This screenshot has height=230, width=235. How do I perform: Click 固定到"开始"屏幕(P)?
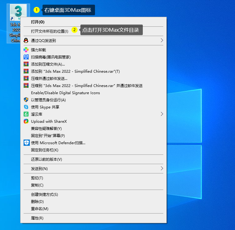(x=93, y=136)
